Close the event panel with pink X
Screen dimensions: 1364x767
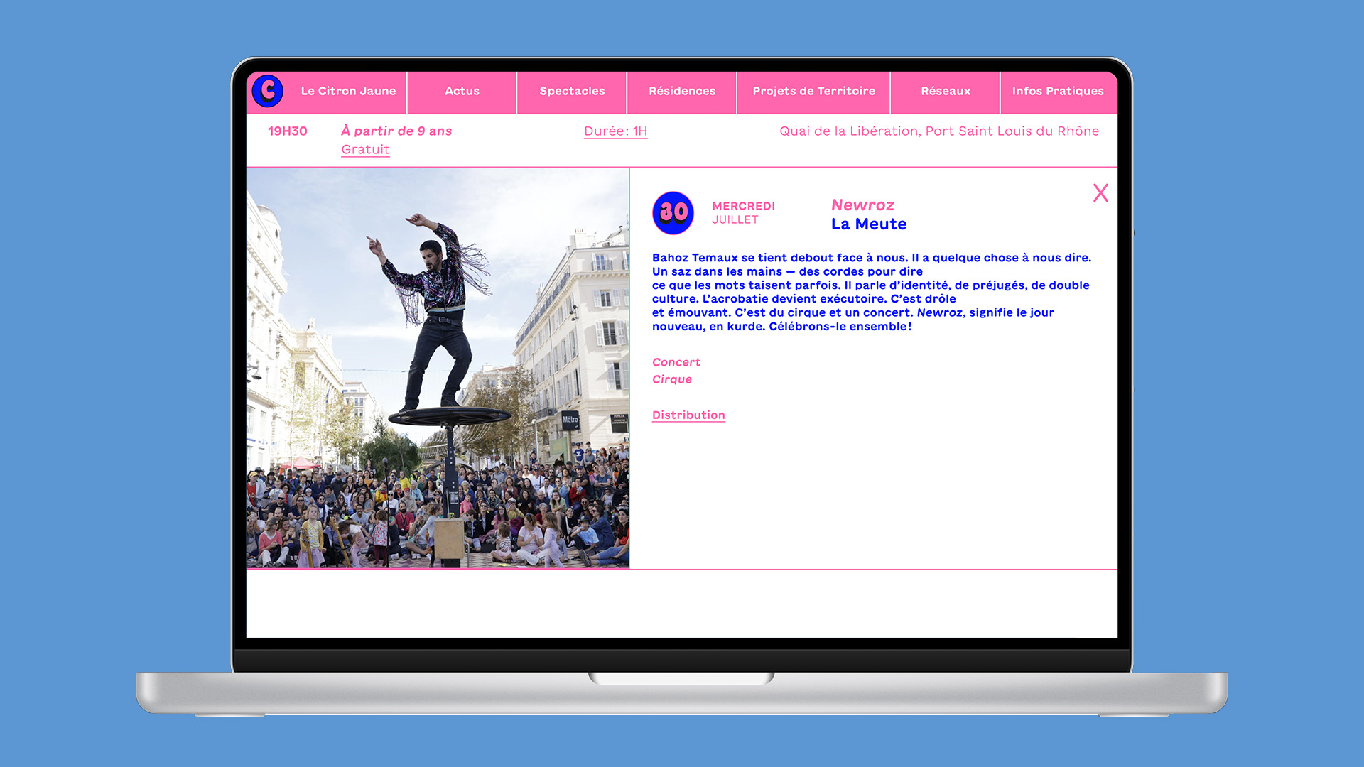pyautogui.click(x=1100, y=192)
